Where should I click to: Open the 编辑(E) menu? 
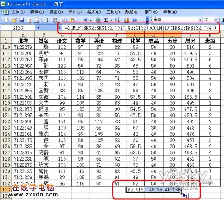pos(37,12)
